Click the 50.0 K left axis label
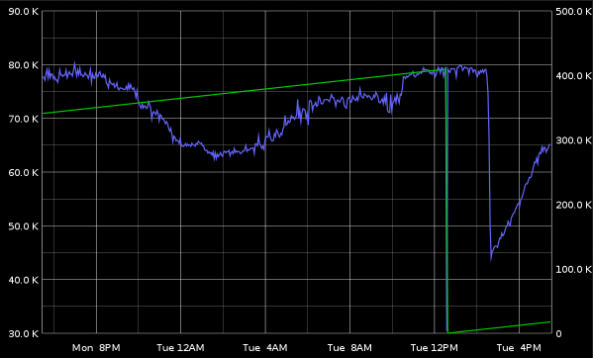The image size is (593, 358). coord(23,226)
